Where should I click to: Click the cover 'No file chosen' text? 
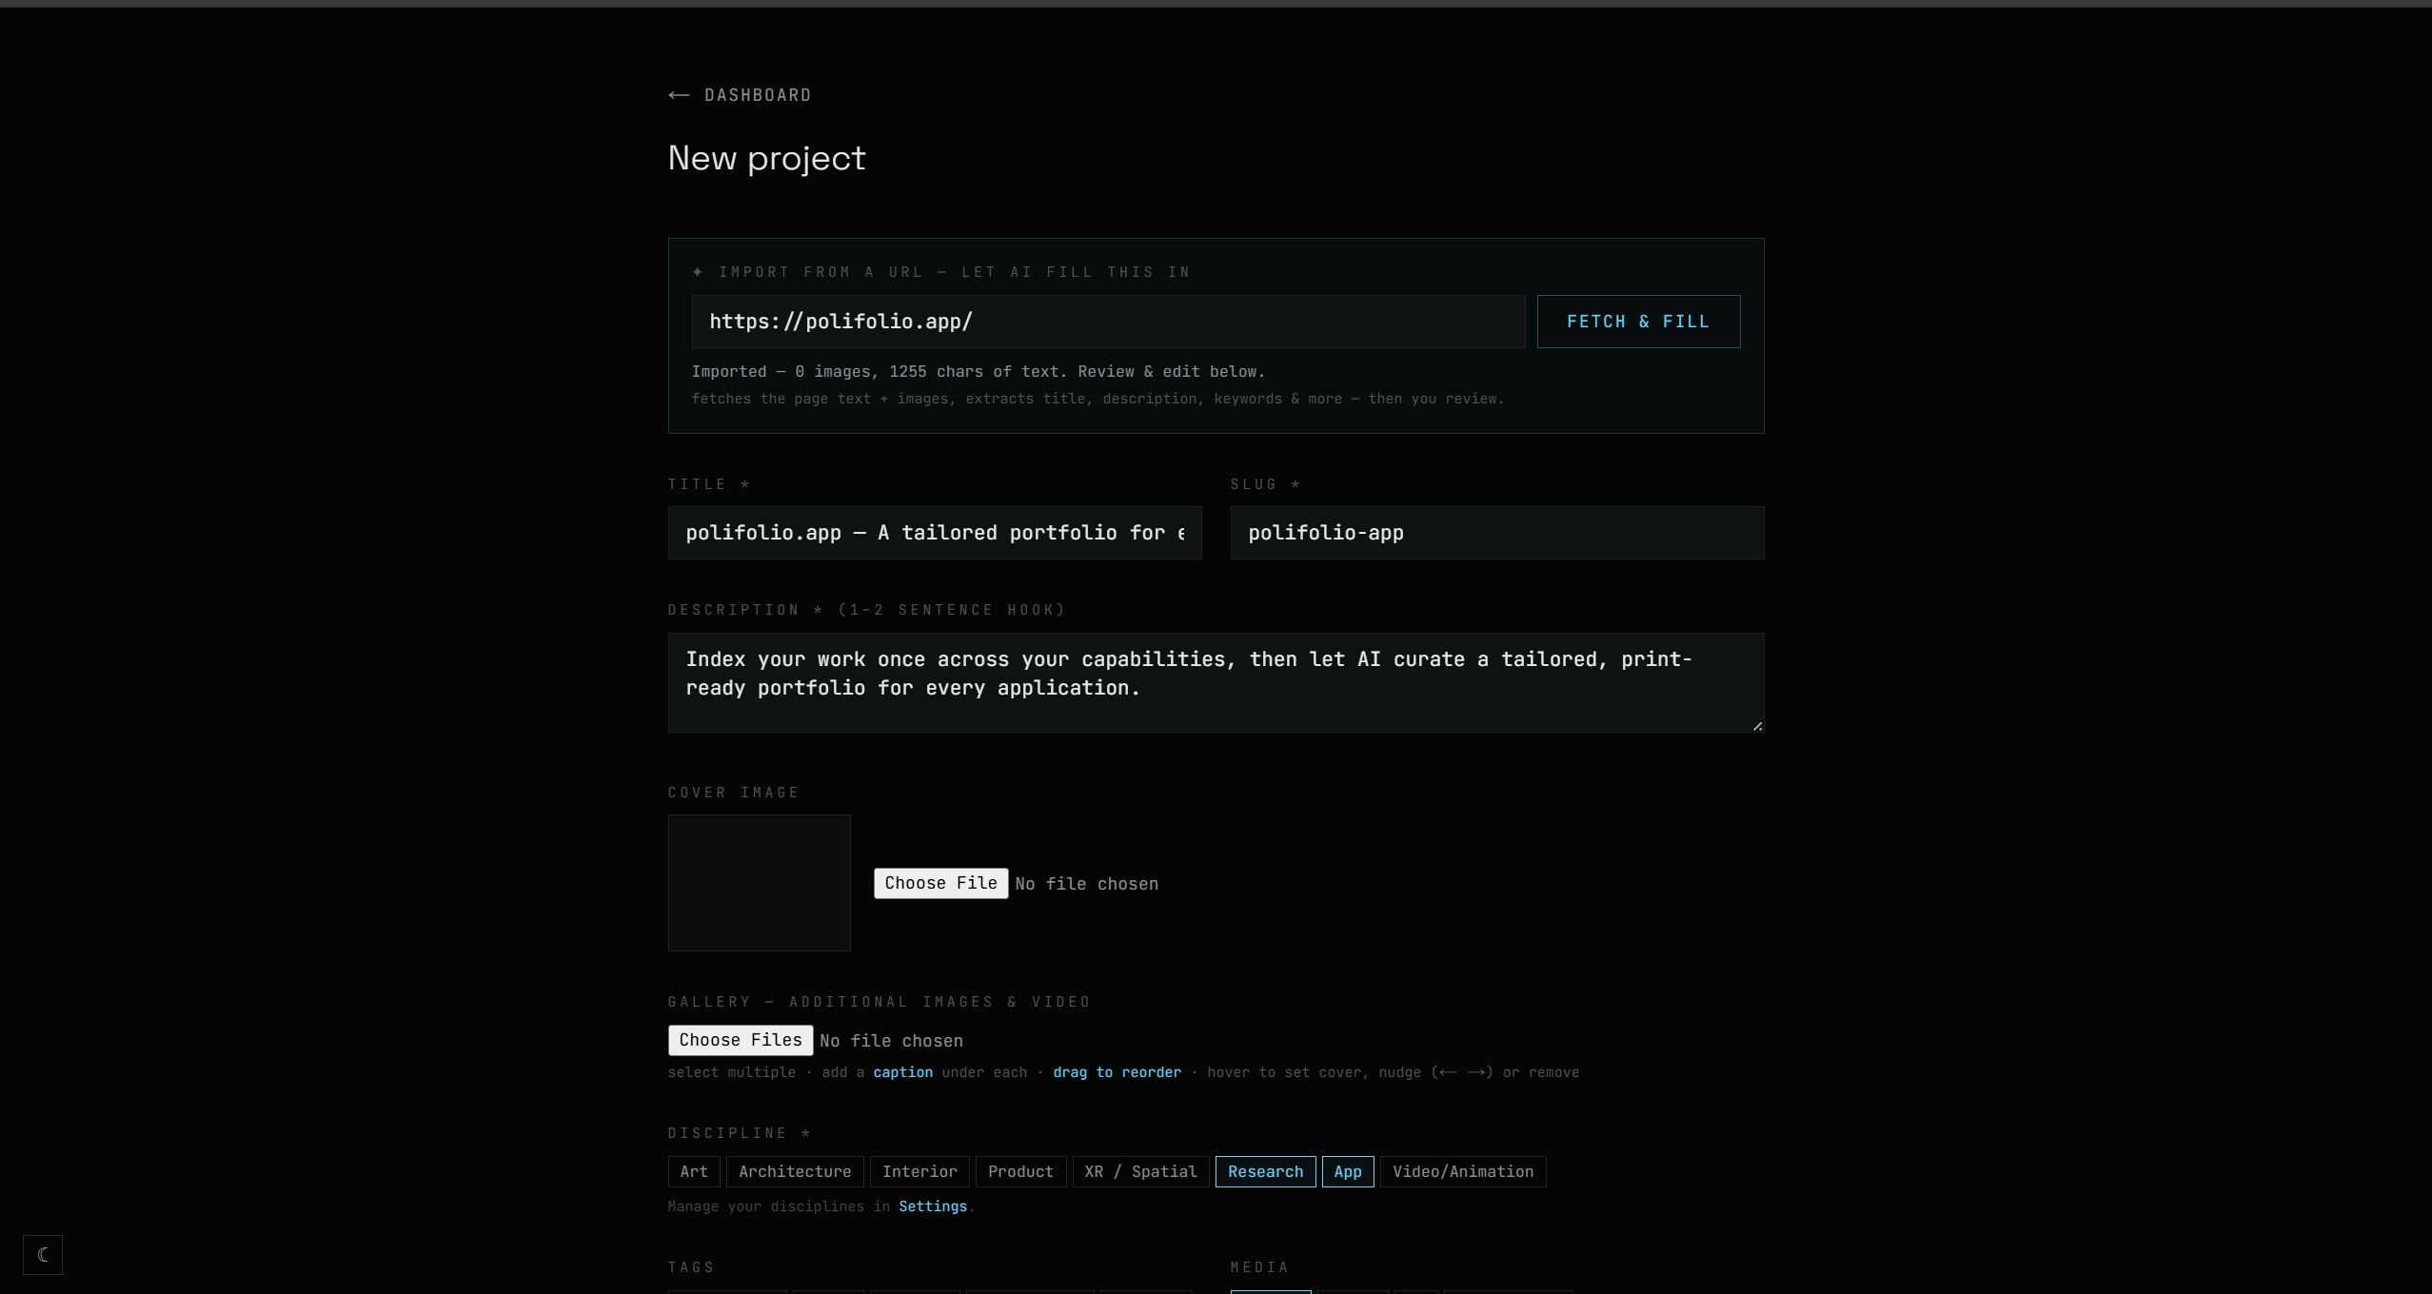1086,884
